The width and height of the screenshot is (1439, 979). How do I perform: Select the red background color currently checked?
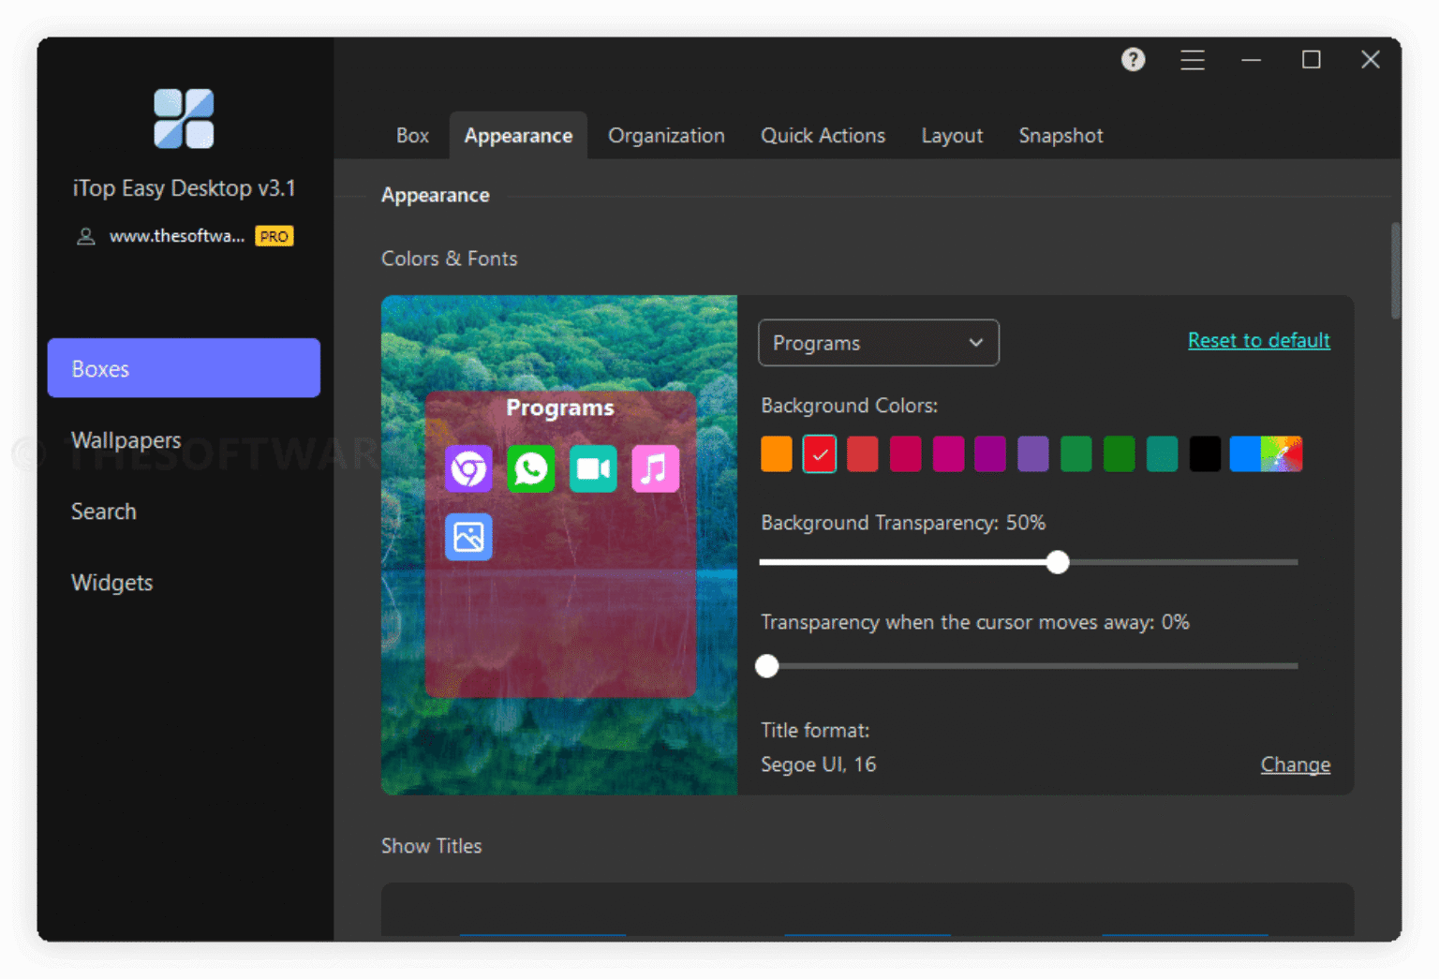[x=819, y=453]
